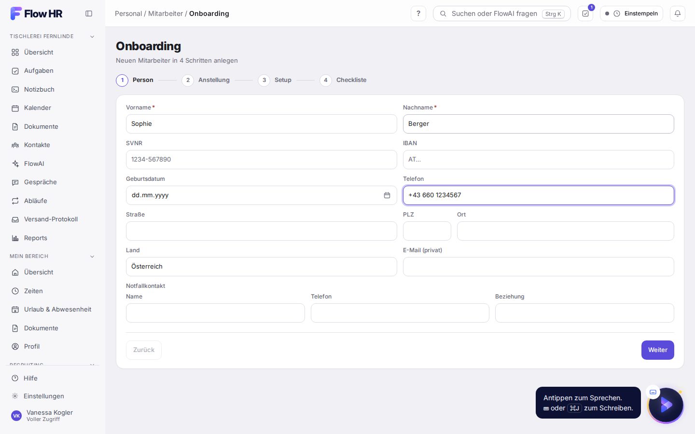The height and width of the screenshot is (434, 695).
Task: Click the PLZ input field
Action: [427, 231]
